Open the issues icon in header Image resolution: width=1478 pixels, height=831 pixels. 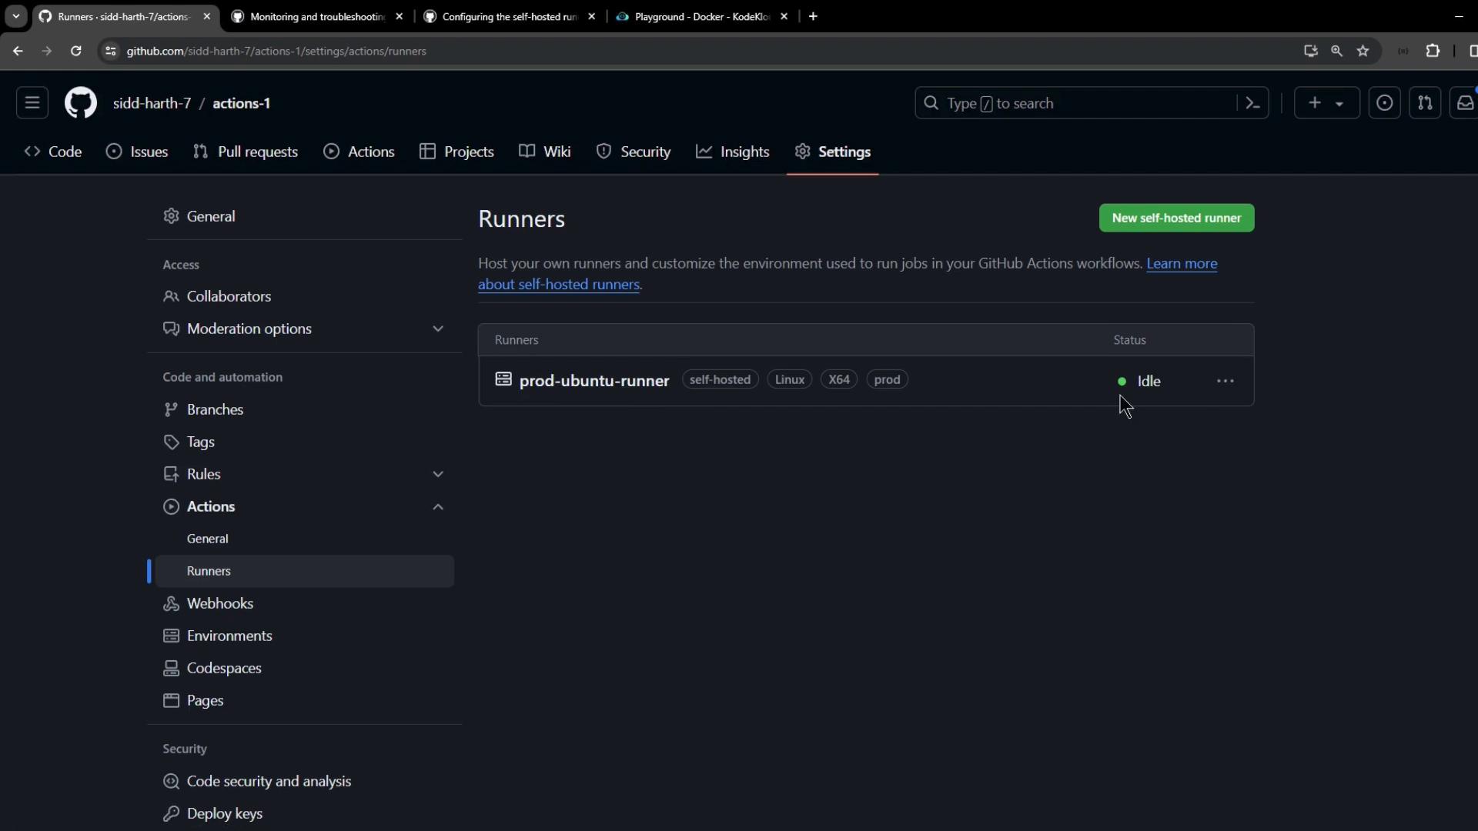(x=1384, y=103)
